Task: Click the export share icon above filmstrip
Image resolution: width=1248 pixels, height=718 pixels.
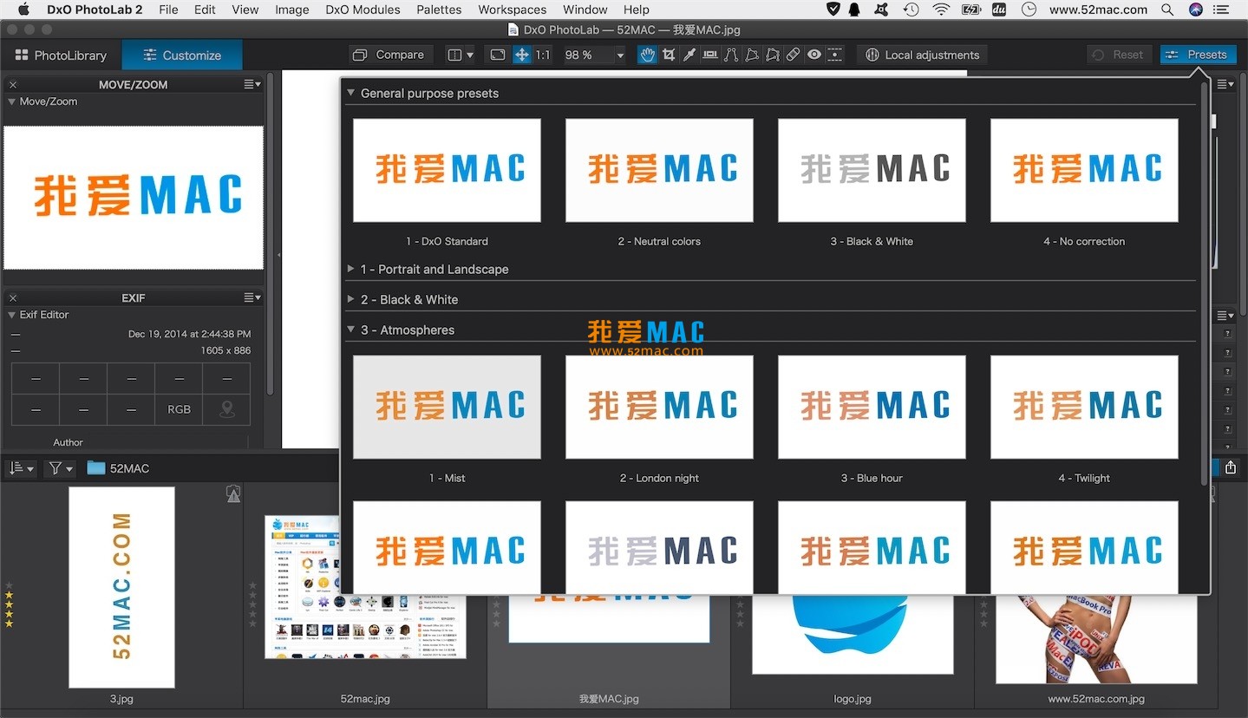Action: (1231, 467)
